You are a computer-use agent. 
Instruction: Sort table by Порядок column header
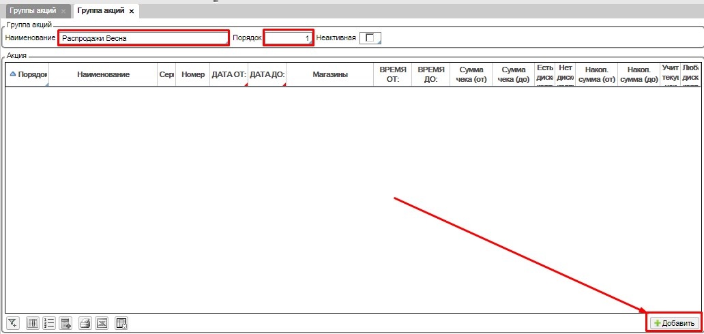(27, 74)
